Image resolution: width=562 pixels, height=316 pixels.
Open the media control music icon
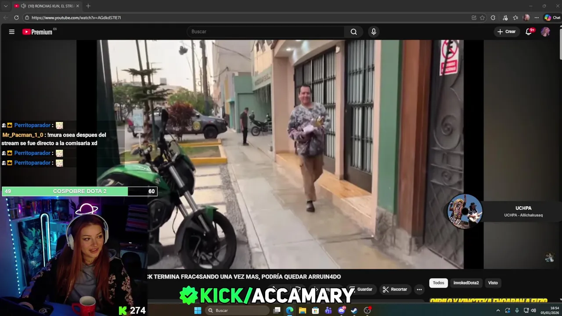click(x=505, y=18)
